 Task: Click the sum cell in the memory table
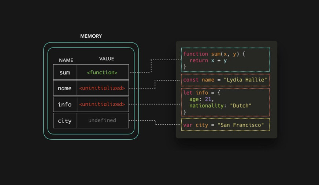click(65, 72)
